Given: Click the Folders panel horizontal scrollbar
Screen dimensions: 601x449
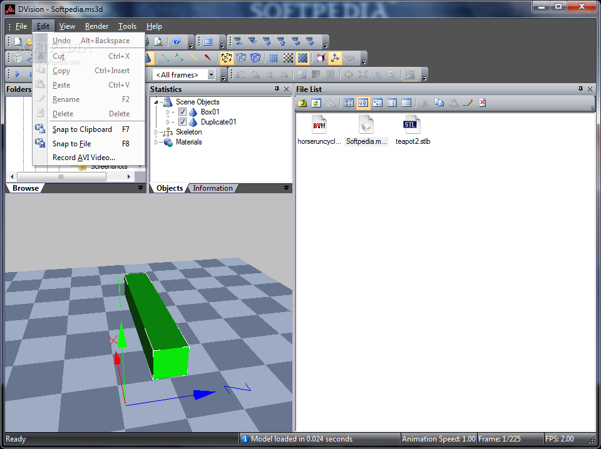Looking at the screenshot, I should pos(71,176).
